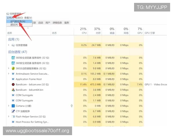Click the GPU 1 - Video Encode engine cell
This screenshot has width=173, height=138.
(156, 85)
